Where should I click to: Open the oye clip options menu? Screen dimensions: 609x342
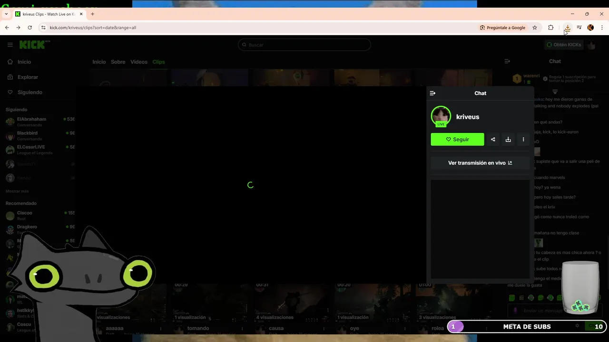click(x=405, y=328)
